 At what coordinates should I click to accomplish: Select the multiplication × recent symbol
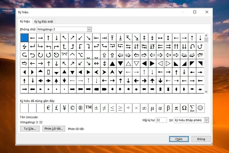point(136,108)
